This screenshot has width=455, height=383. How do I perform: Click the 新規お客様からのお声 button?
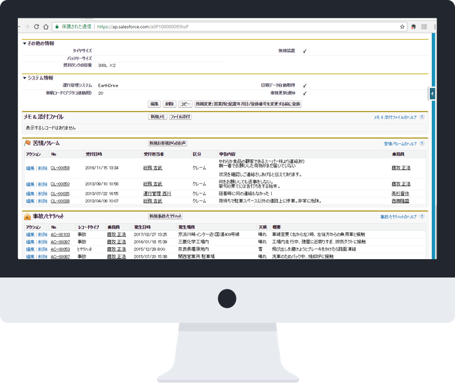point(168,143)
